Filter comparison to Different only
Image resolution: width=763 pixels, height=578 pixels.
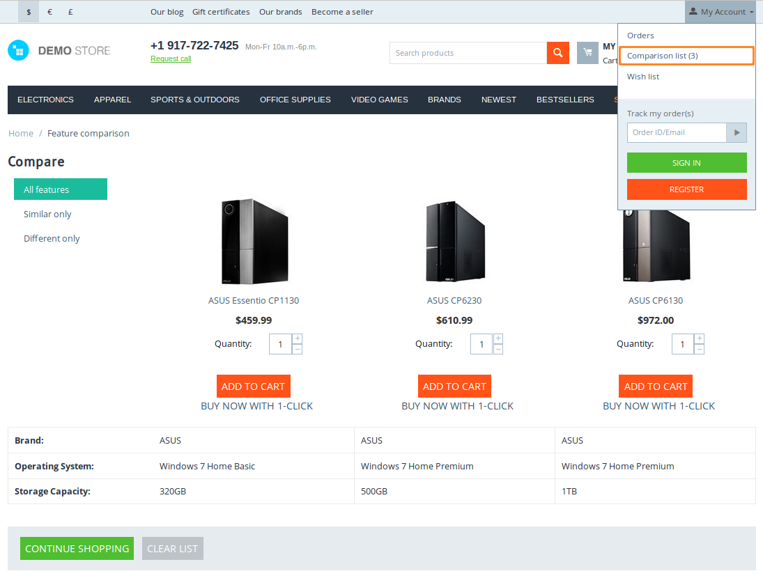52,238
